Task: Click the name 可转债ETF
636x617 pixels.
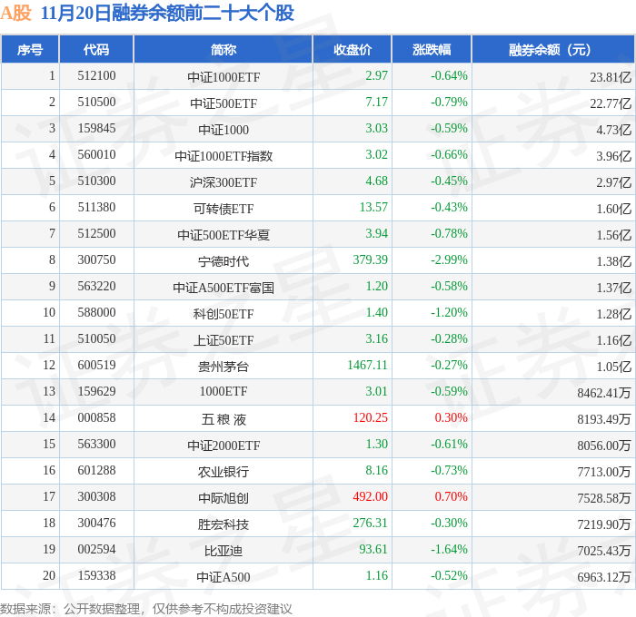Action: point(224,209)
